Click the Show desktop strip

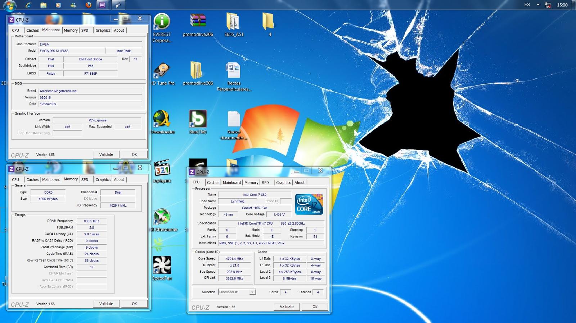573,5
